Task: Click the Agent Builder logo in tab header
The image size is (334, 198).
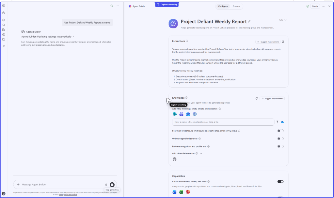Action: point(130,6)
